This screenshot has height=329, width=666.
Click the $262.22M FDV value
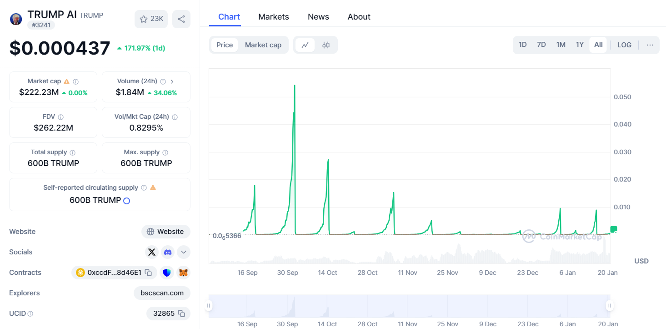click(x=53, y=128)
